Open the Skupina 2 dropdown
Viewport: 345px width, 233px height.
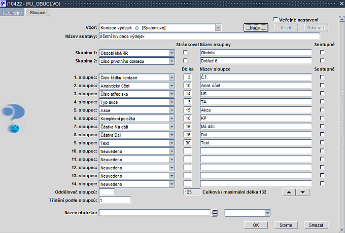pyautogui.click(x=171, y=61)
